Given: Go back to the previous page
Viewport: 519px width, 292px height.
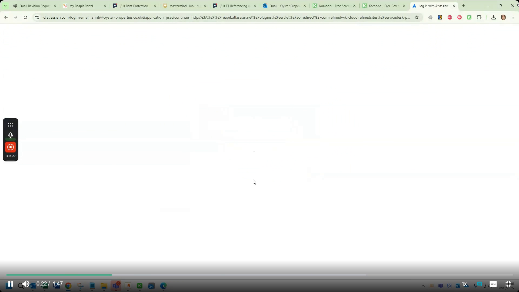Looking at the screenshot, I should 6,17.
